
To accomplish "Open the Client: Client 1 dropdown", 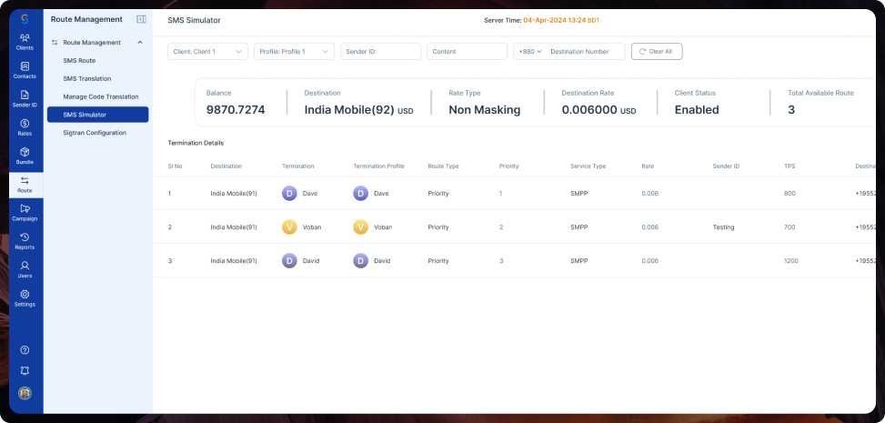I will pos(207,51).
